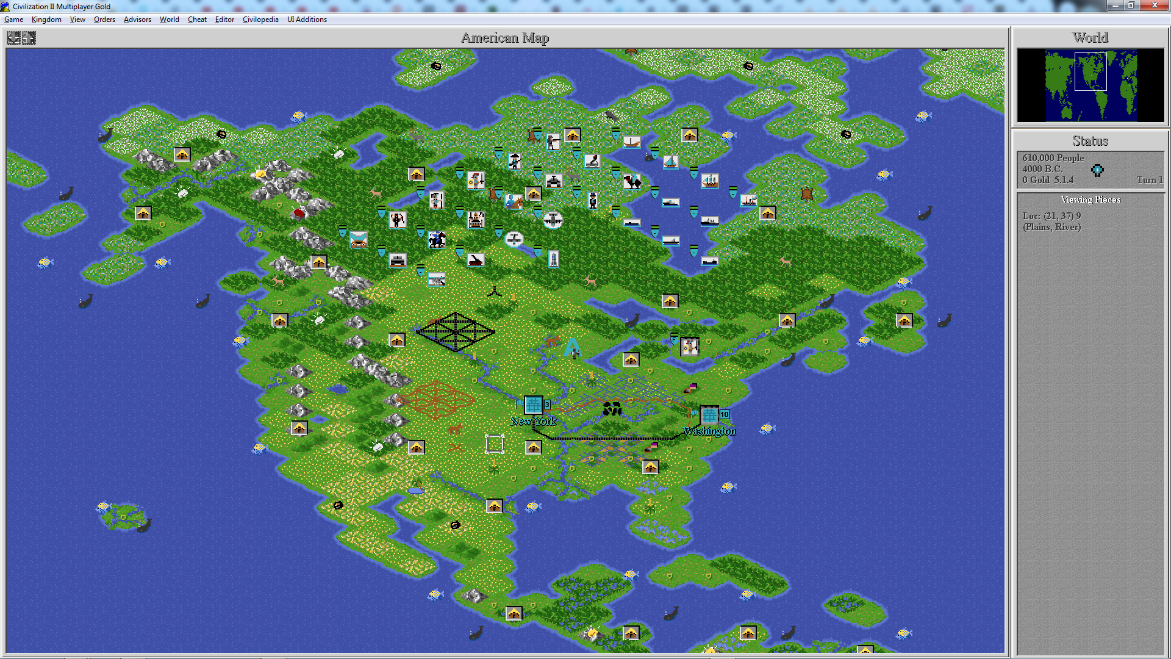Open the Game menu
This screenshot has width=1171, height=659.
click(x=13, y=20)
